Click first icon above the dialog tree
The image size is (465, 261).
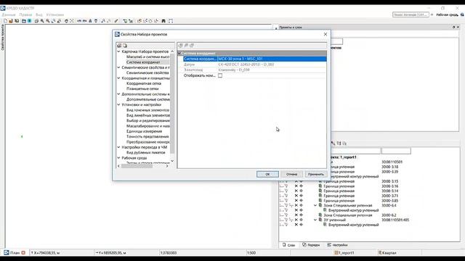coord(119,46)
